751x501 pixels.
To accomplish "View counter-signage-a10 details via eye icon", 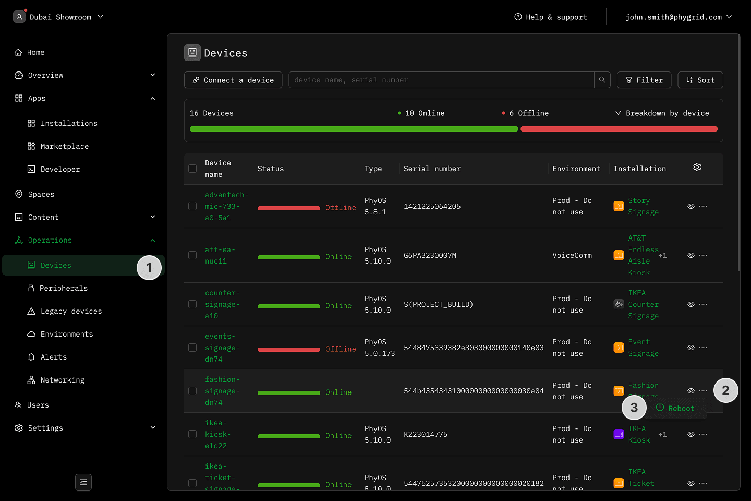I will tap(691, 304).
